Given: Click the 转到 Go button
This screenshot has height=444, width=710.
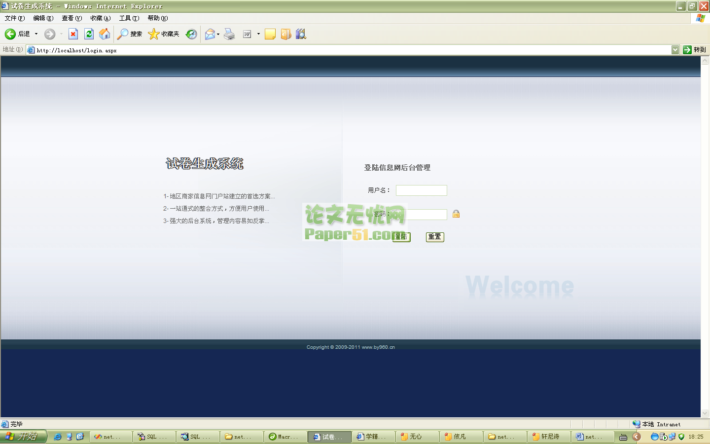Looking at the screenshot, I should [694, 50].
